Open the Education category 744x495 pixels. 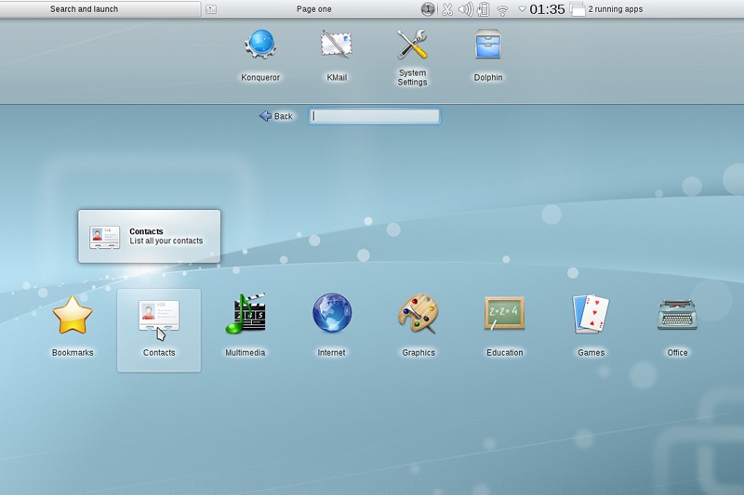[x=504, y=326]
